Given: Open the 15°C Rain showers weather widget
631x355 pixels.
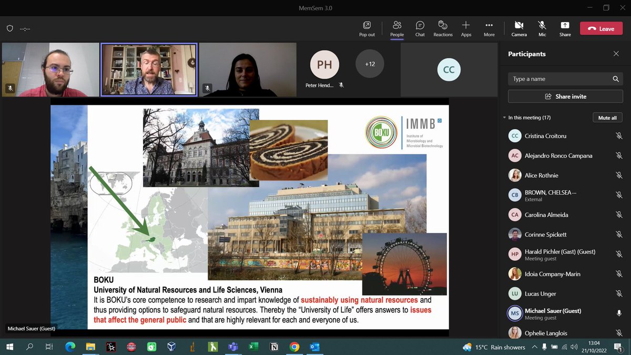Looking at the screenshot, I should (x=494, y=347).
